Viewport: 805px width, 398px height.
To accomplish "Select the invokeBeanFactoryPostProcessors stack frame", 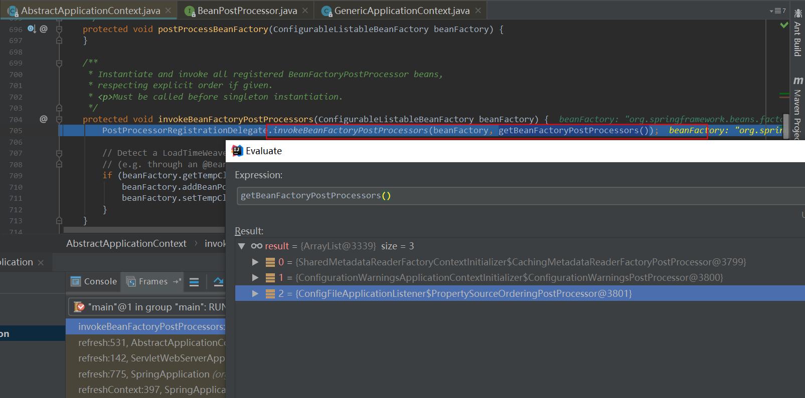I will [145, 326].
